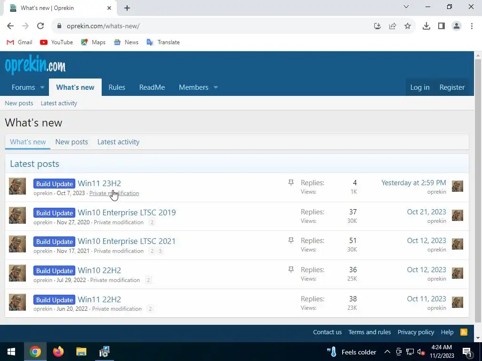Image resolution: width=482 pixels, height=361 pixels.
Task: Click Private modification link under Win11 23H2
Action: click(x=114, y=193)
